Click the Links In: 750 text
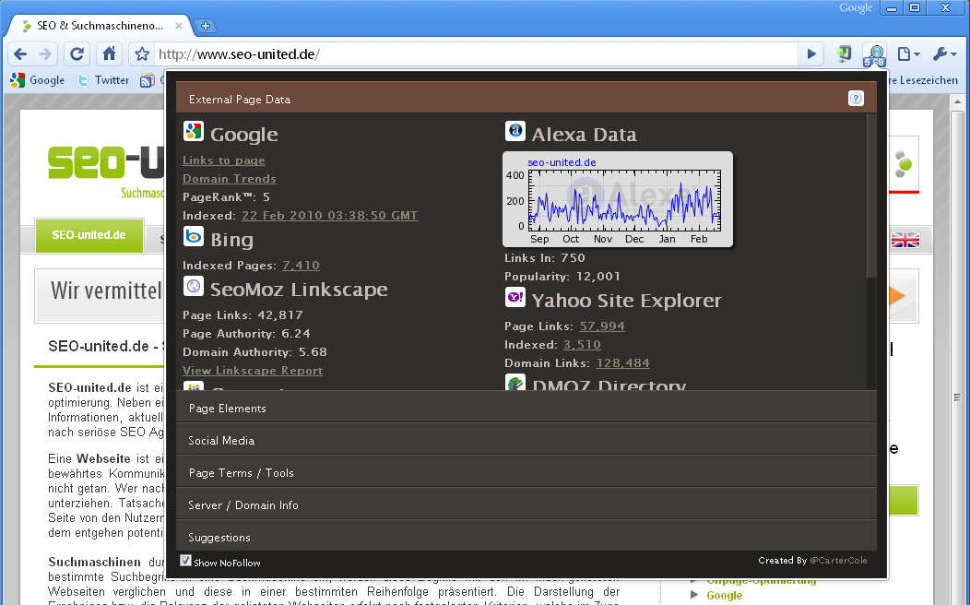The image size is (970, 605). (x=544, y=258)
